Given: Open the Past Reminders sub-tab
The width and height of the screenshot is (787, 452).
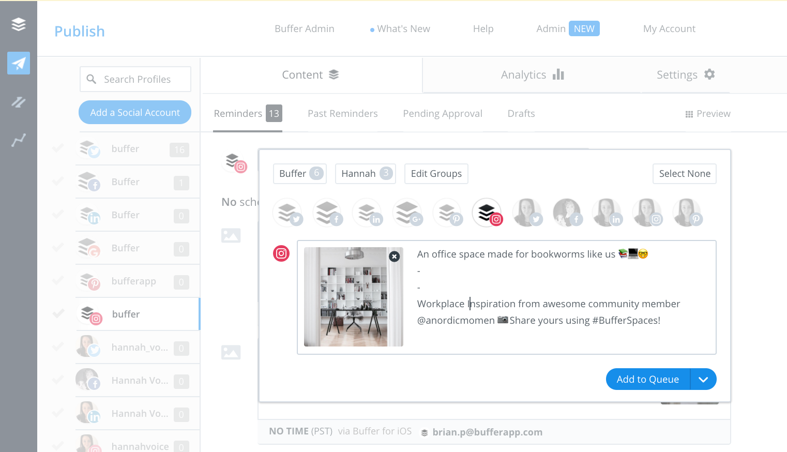Looking at the screenshot, I should point(343,113).
